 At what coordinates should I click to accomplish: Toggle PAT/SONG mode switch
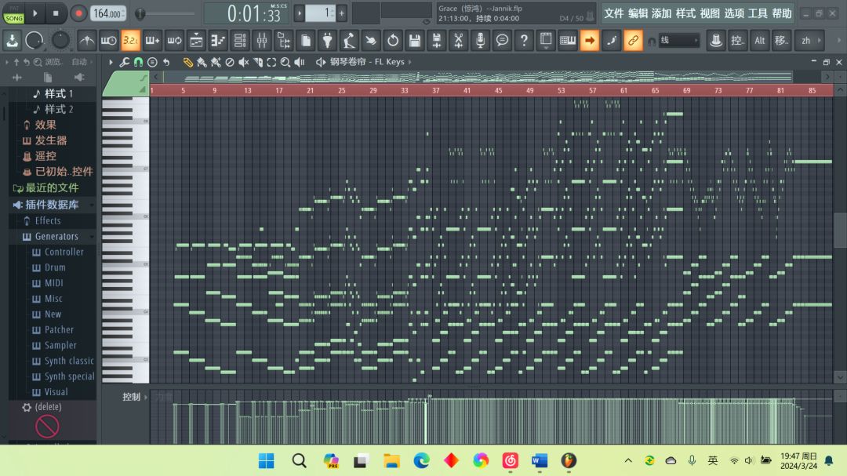pos(13,13)
